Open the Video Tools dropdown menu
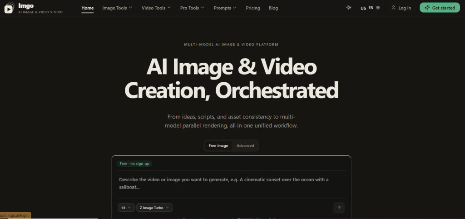465x219 pixels. (x=156, y=8)
